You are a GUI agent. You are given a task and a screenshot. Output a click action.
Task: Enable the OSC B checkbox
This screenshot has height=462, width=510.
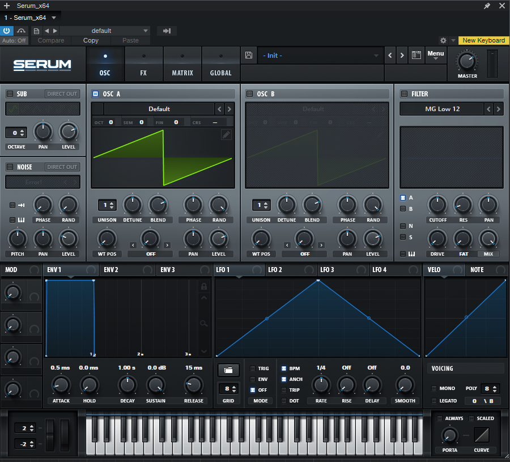pos(250,94)
